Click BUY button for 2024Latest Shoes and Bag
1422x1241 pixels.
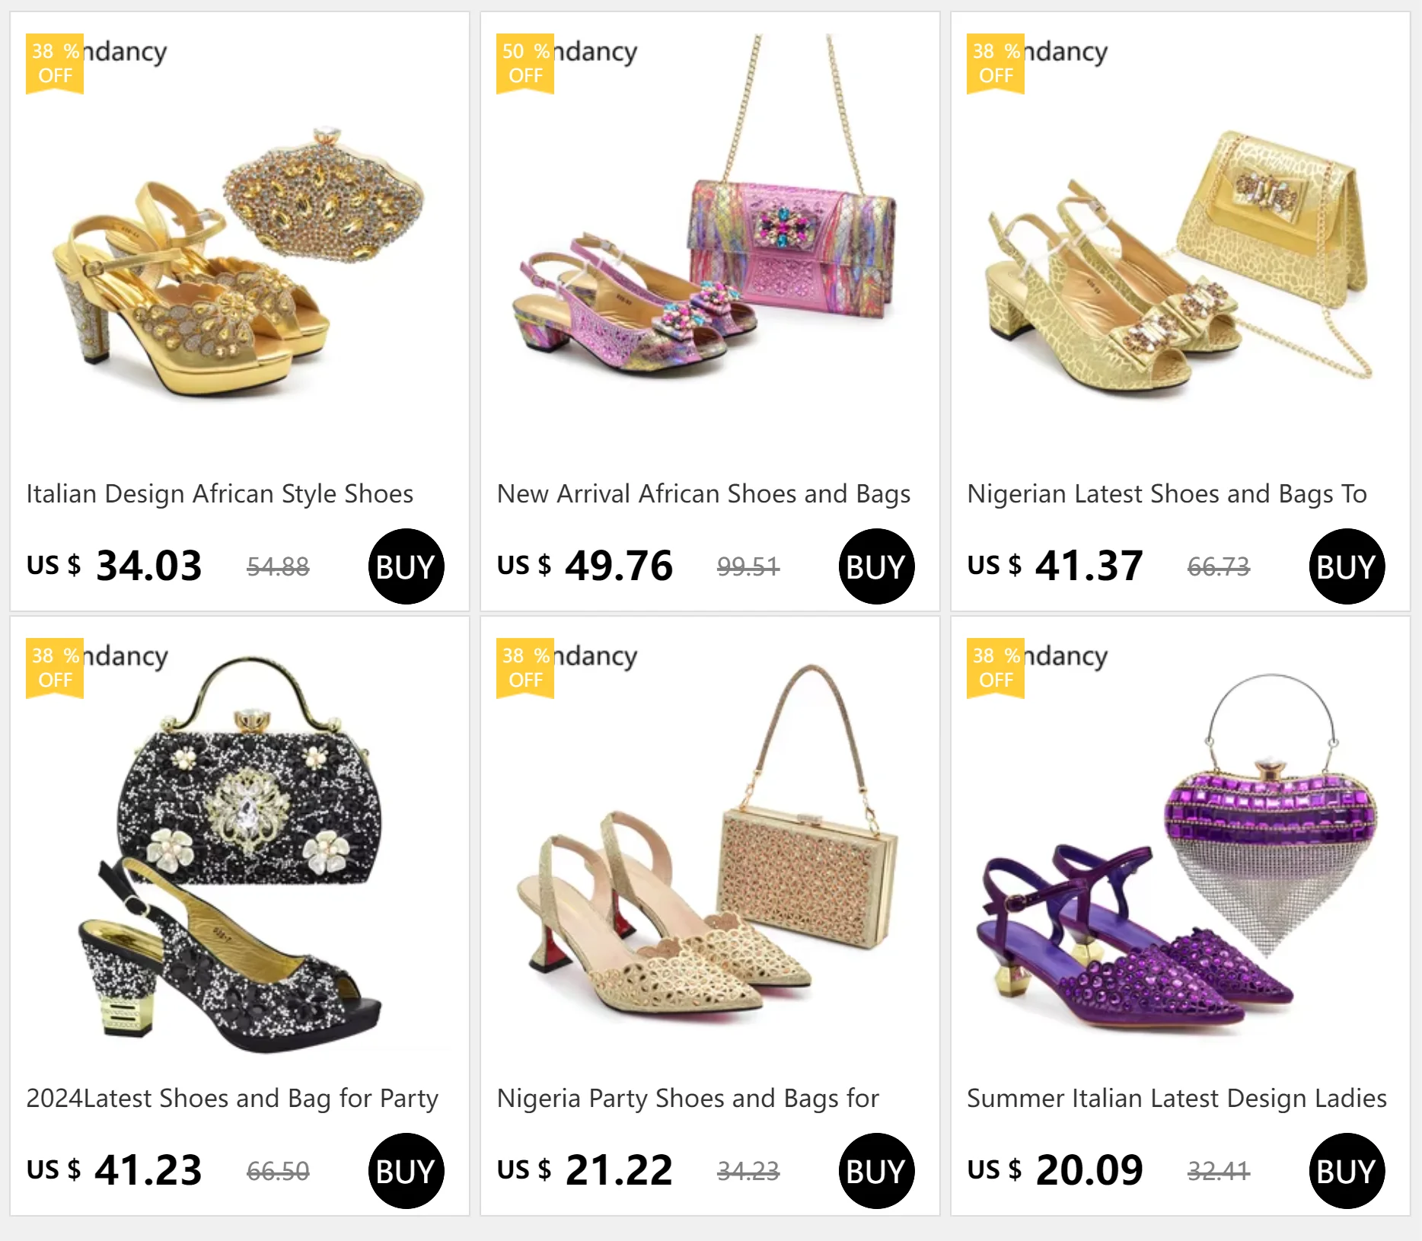(x=407, y=1171)
